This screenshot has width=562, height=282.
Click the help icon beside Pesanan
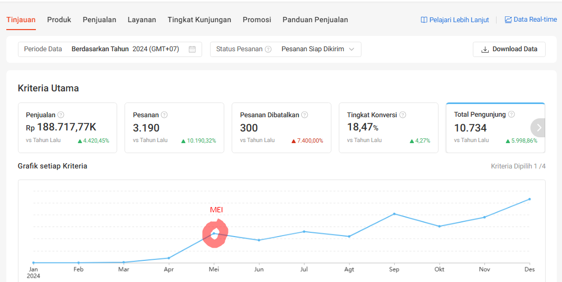click(164, 115)
